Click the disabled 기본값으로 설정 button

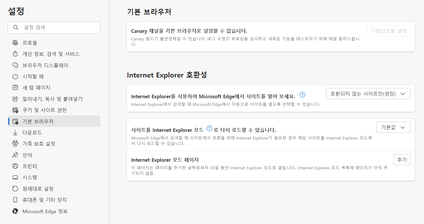tap(389, 31)
